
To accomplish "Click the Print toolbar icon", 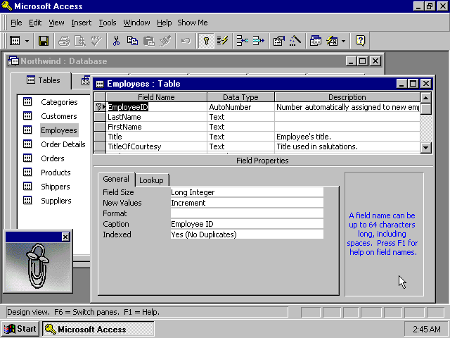I will (x=64, y=41).
